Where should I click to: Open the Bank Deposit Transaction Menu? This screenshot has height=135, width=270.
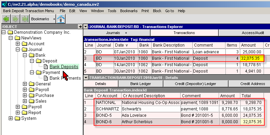28,11
